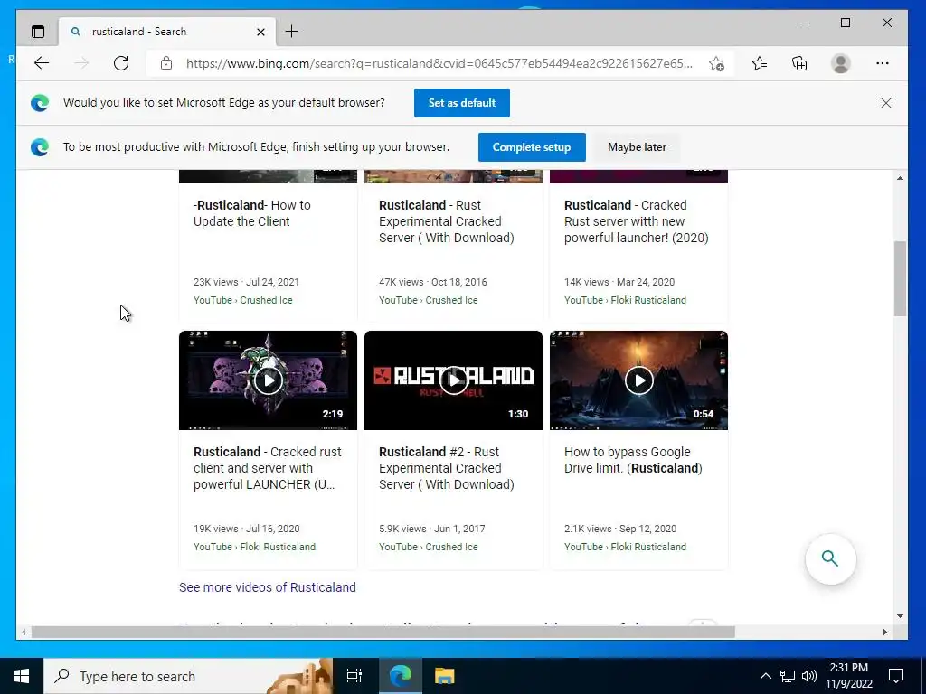Image resolution: width=926 pixels, height=694 pixels.
Task: Open the Windows Start menu
Action: [22, 676]
